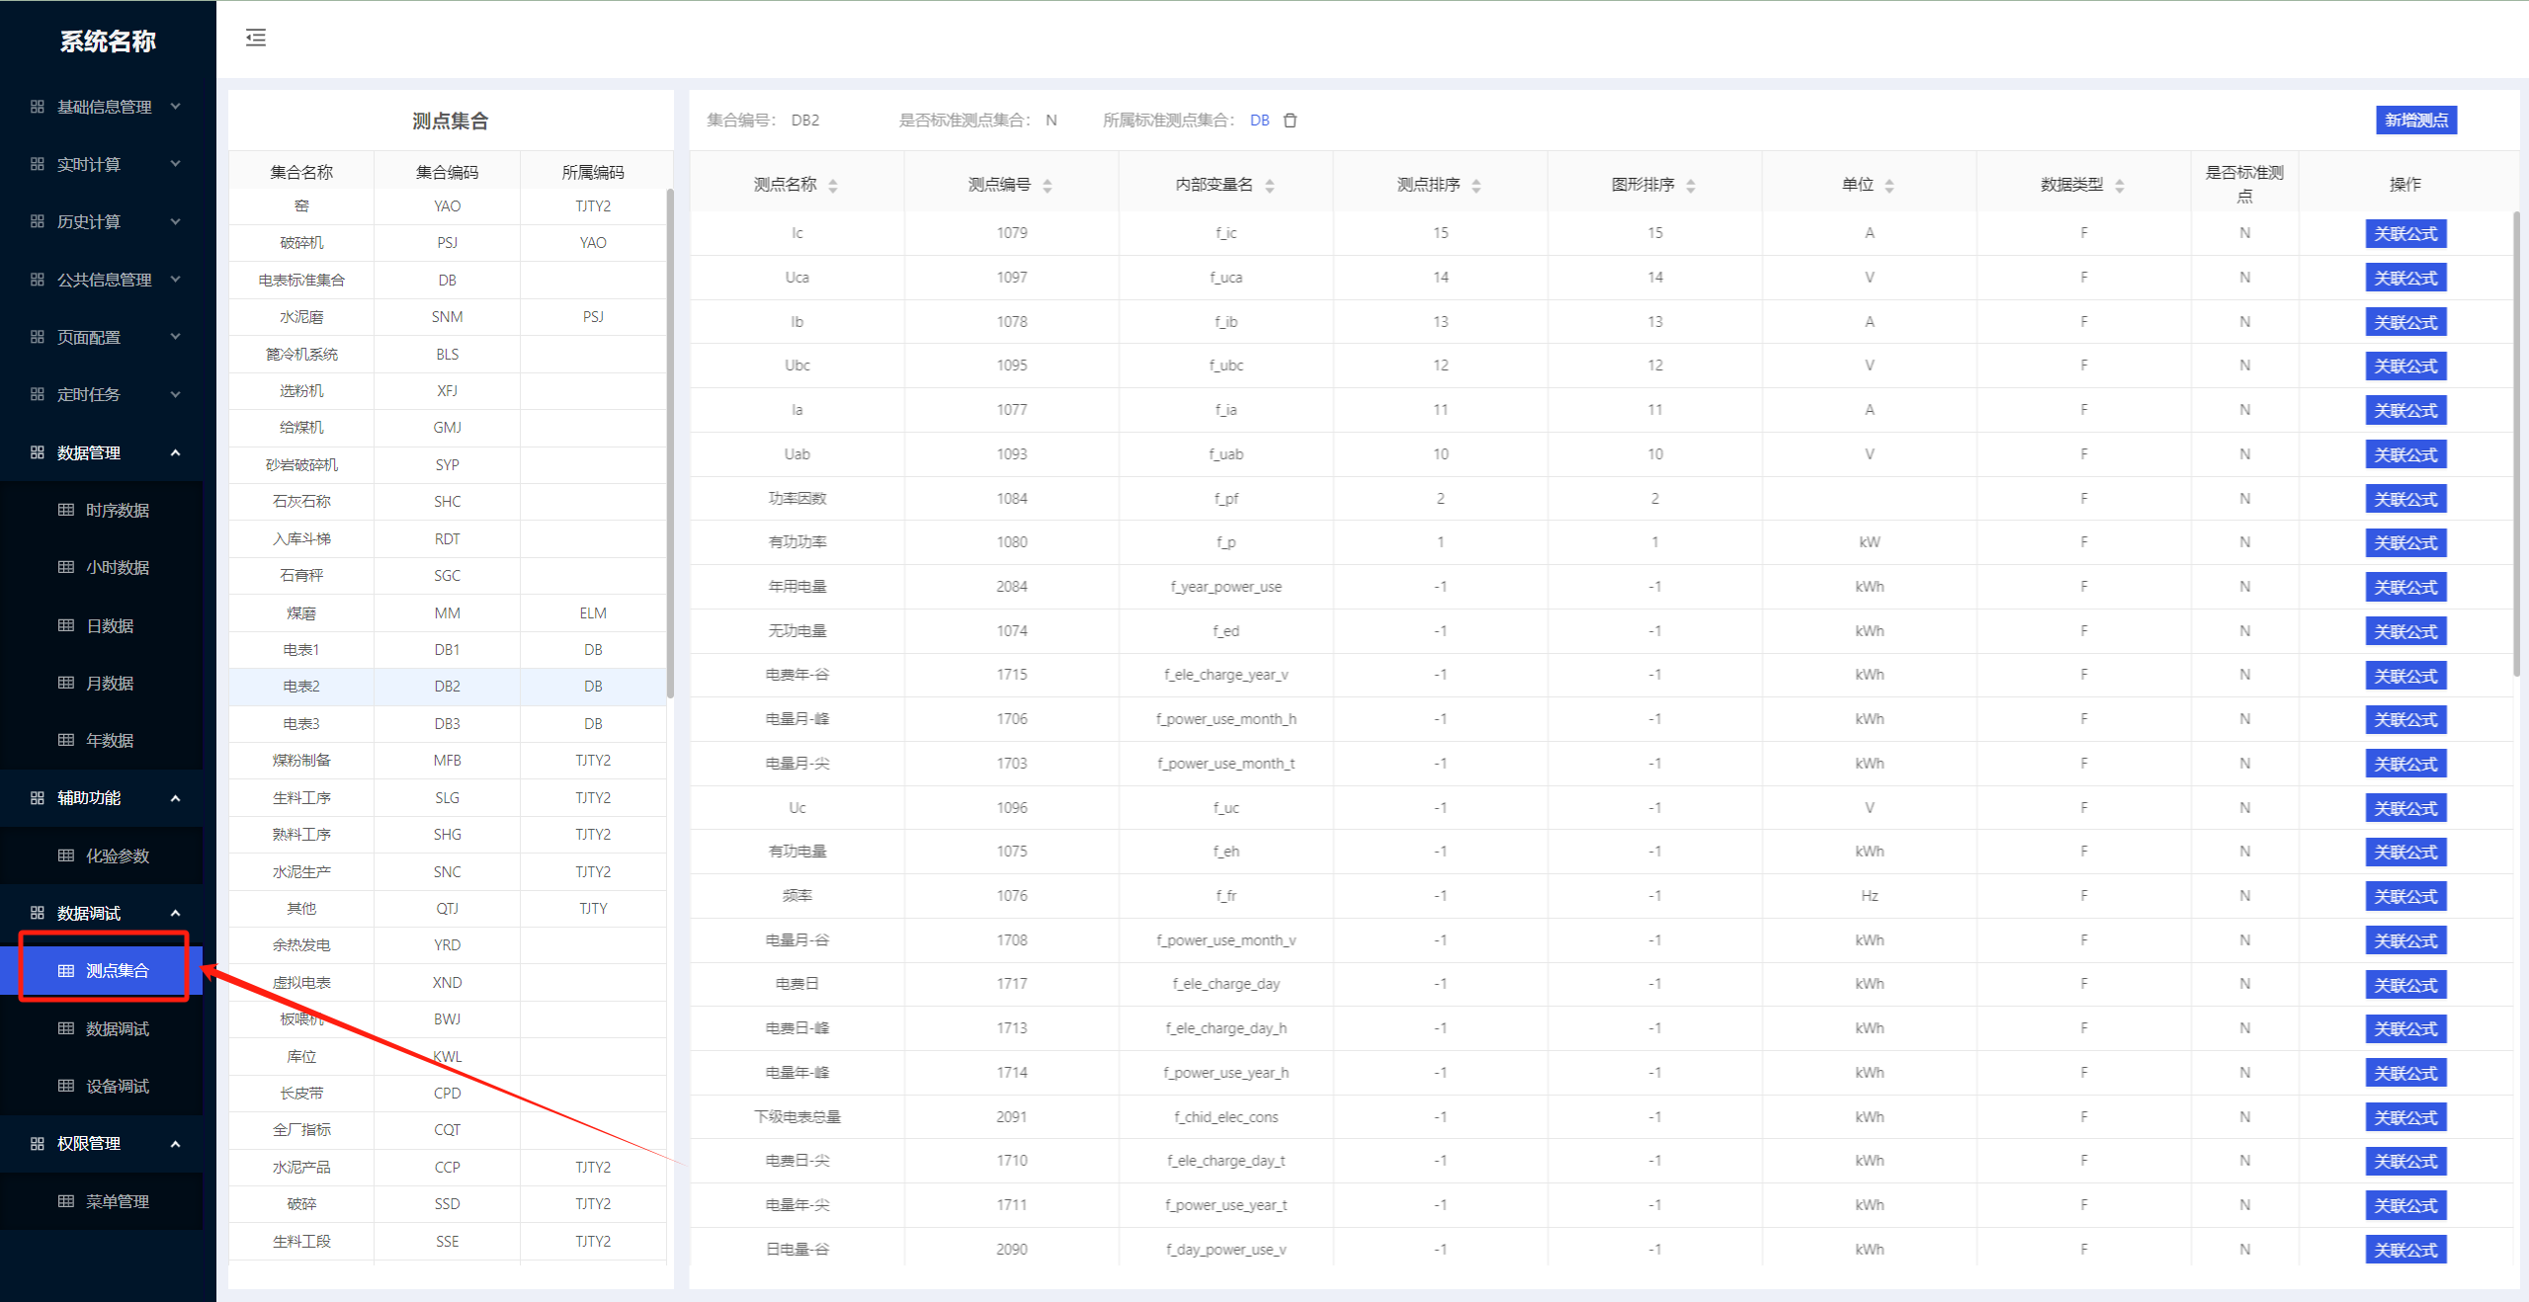Image resolution: width=2529 pixels, height=1302 pixels.
Task: Click 关联公式 for the Ic row
Action: (2405, 234)
